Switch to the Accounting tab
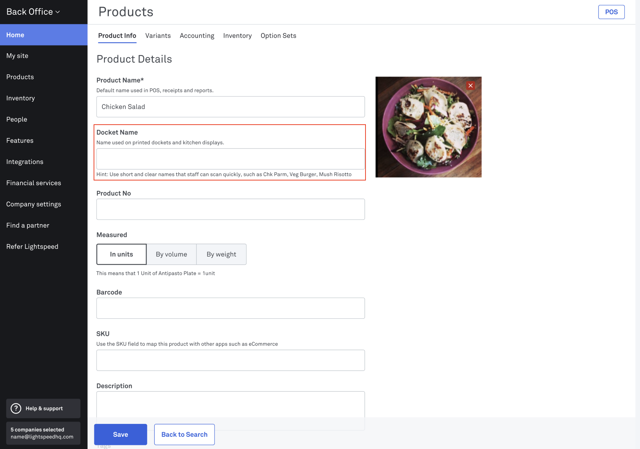This screenshot has height=449, width=640. coord(197,36)
